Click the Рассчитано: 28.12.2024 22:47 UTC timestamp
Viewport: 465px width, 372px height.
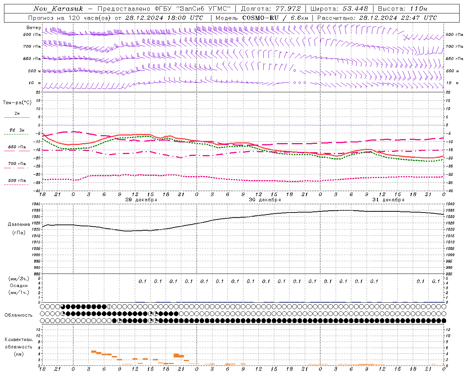[377, 18]
